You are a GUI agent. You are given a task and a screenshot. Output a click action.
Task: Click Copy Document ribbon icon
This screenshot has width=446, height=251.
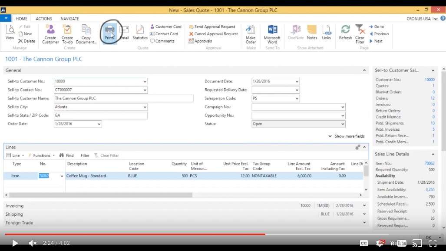(86, 34)
